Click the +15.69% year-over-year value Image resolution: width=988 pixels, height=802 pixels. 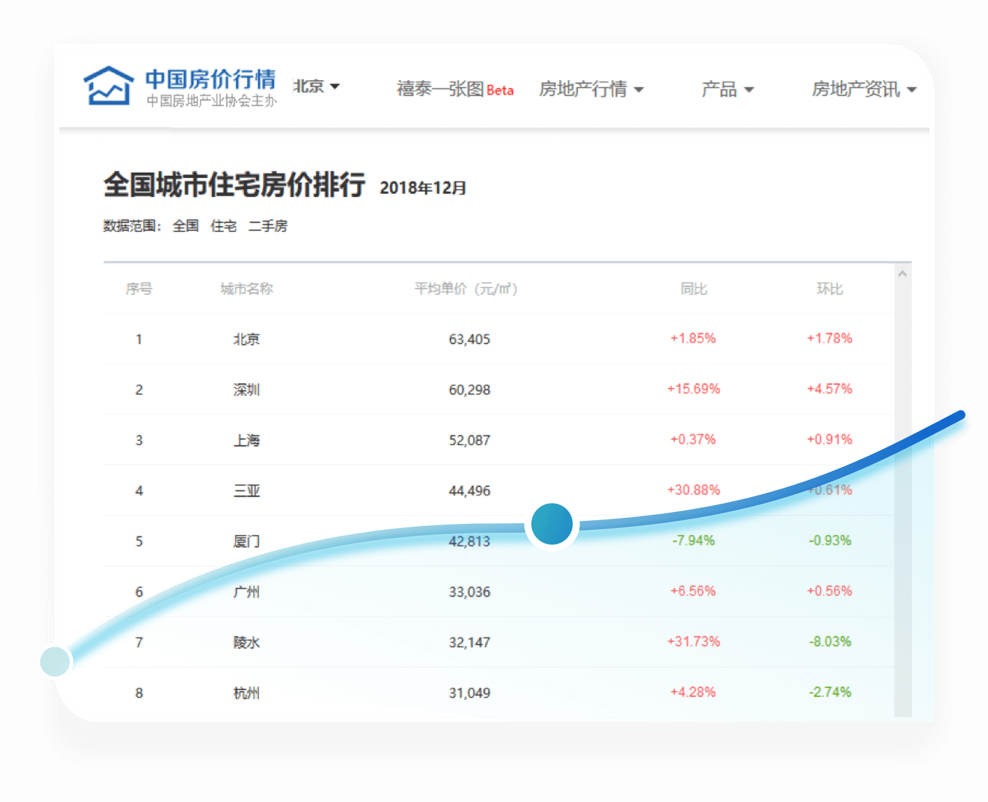click(693, 389)
